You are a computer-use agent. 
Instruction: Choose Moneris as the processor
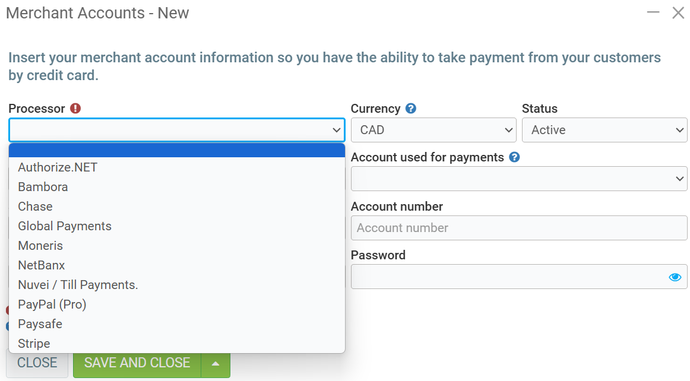click(x=40, y=246)
